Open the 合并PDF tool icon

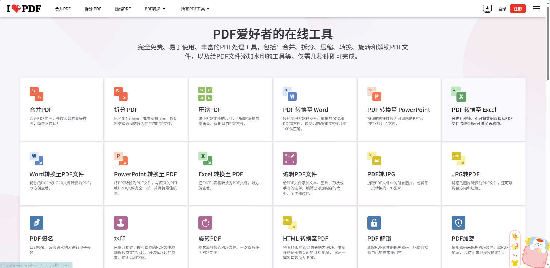click(37, 94)
